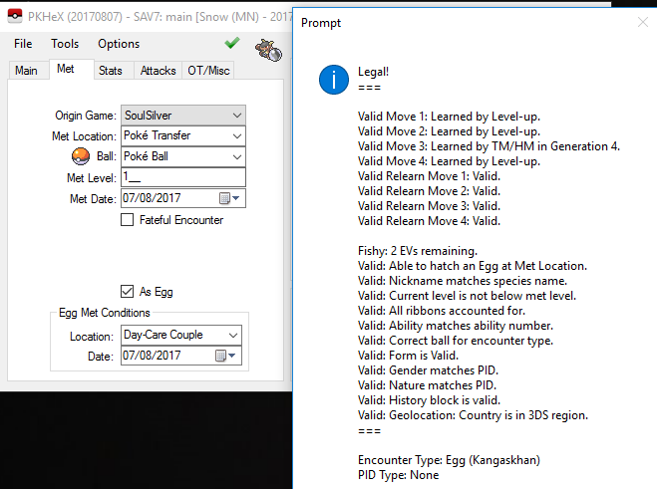Expand the egg Location Day-Care Couple dropdown
657x489 pixels.
click(233, 335)
